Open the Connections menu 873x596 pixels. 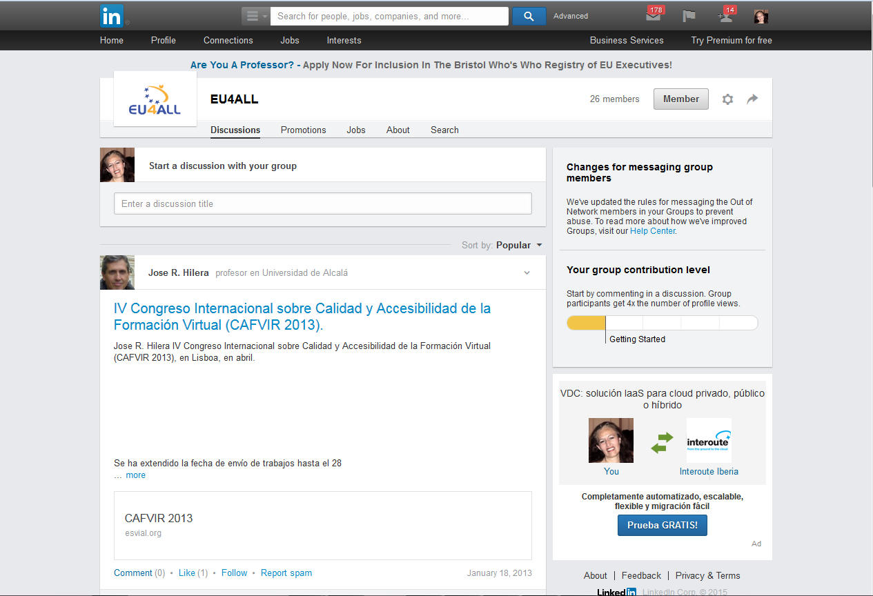click(x=228, y=40)
